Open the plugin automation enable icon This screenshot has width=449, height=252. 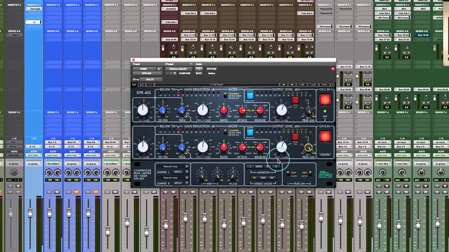[198, 69]
